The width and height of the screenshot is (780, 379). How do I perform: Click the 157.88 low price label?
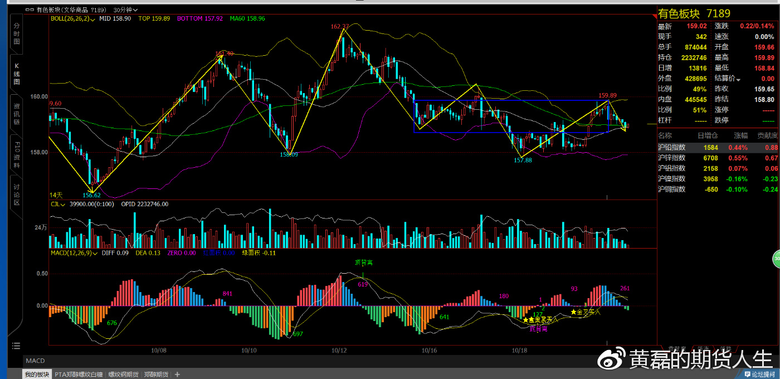pyautogui.click(x=523, y=161)
